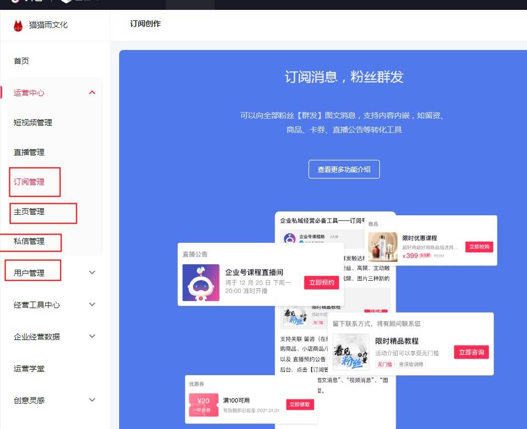Expand the 企业经营数据 chevron

(x=92, y=337)
